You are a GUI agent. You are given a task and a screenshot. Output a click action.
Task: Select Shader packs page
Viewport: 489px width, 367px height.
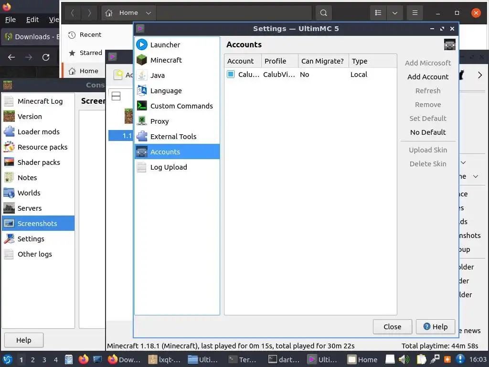pyautogui.click(x=38, y=162)
